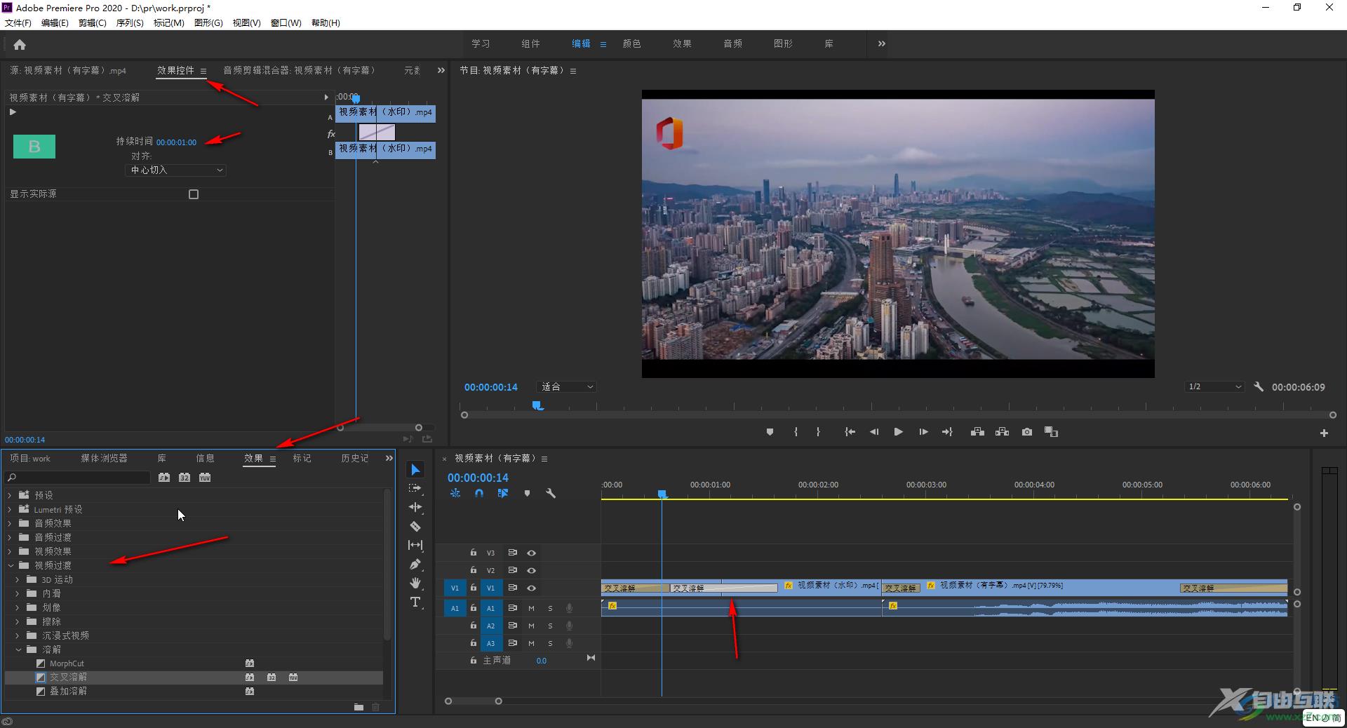
Task: Click the duration value 00:00:01:00
Action: [x=176, y=142]
